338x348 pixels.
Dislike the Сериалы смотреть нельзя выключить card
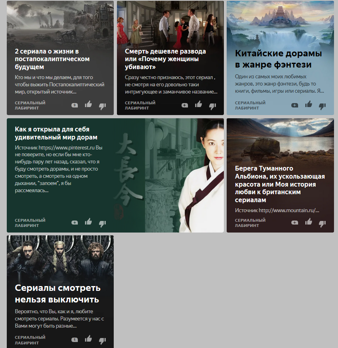pos(103,341)
